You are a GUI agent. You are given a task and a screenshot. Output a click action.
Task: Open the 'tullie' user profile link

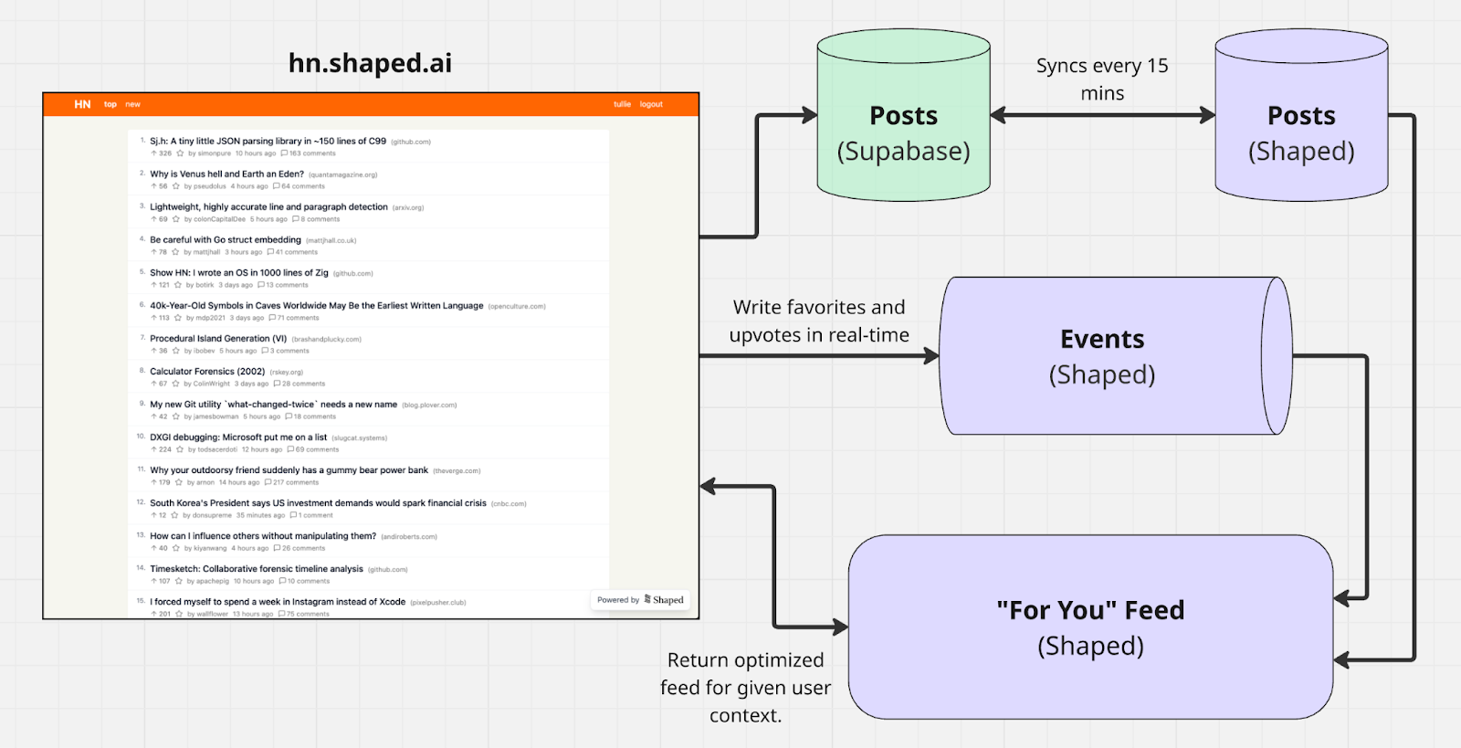click(622, 104)
